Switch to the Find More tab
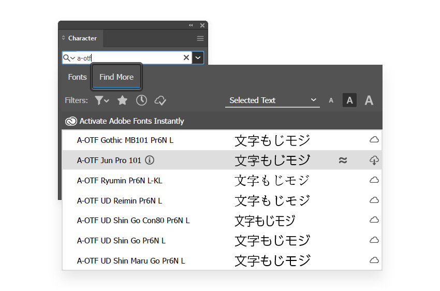The image size is (440, 291). click(x=116, y=77)
